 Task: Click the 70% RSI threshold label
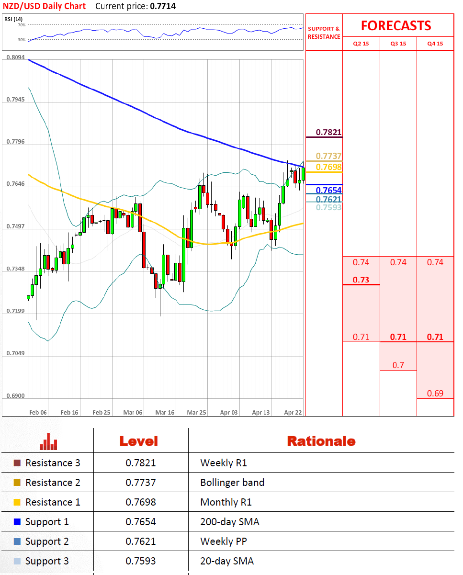pyautogui.click(x=22, y=24)
